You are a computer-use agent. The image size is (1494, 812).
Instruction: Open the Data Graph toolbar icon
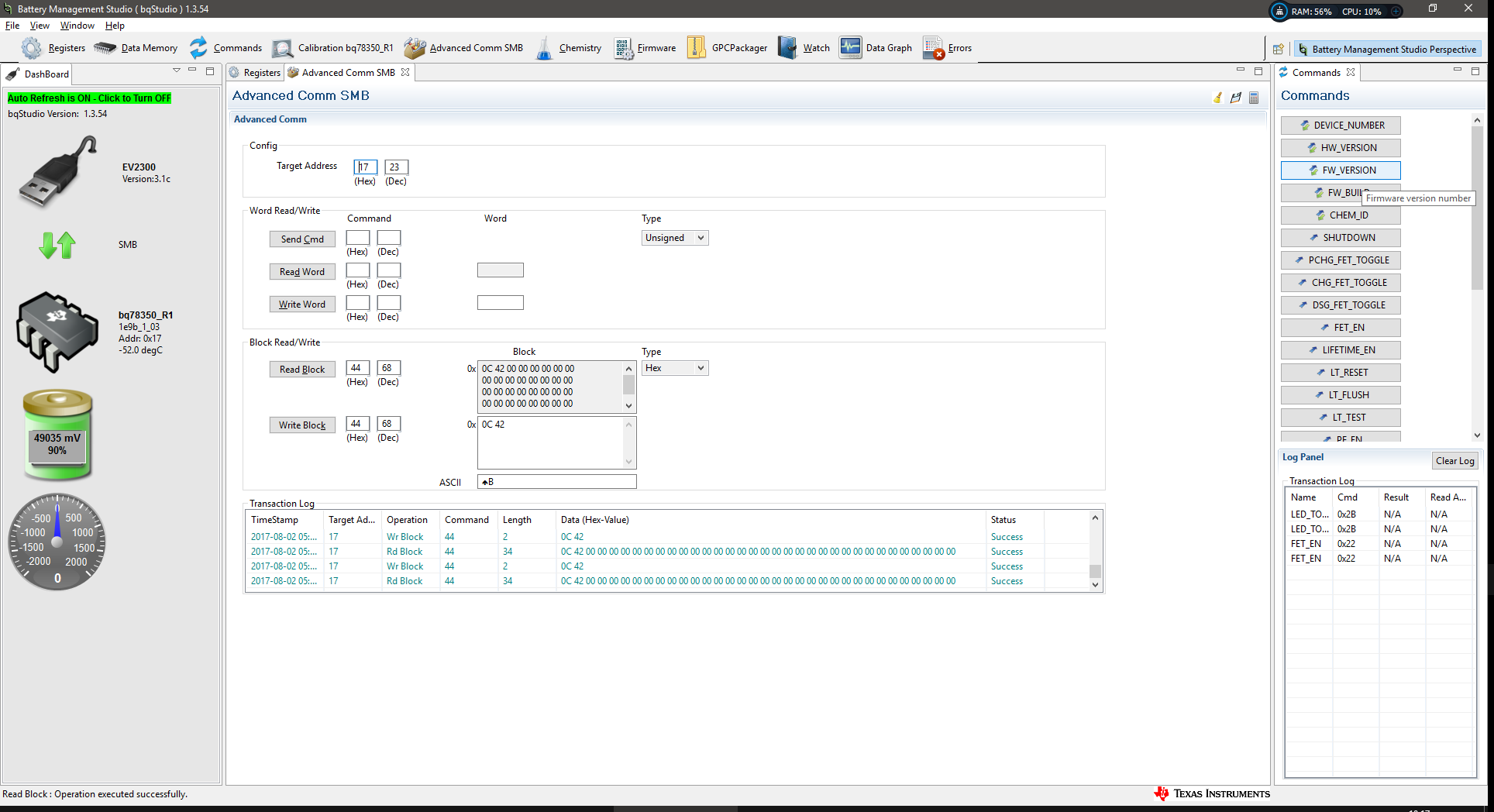(876, 48)
